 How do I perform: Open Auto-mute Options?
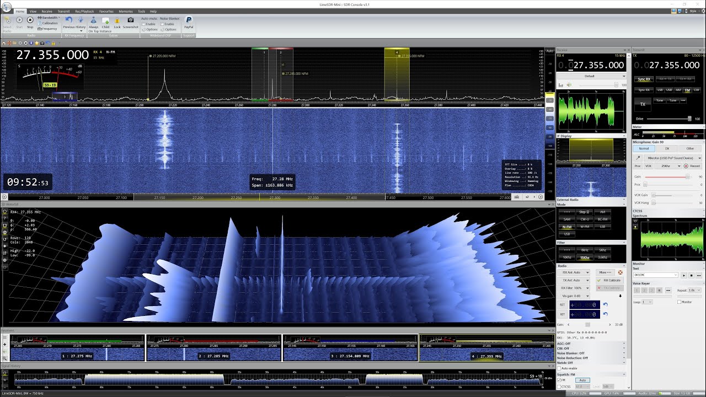(x=149, y=29)
